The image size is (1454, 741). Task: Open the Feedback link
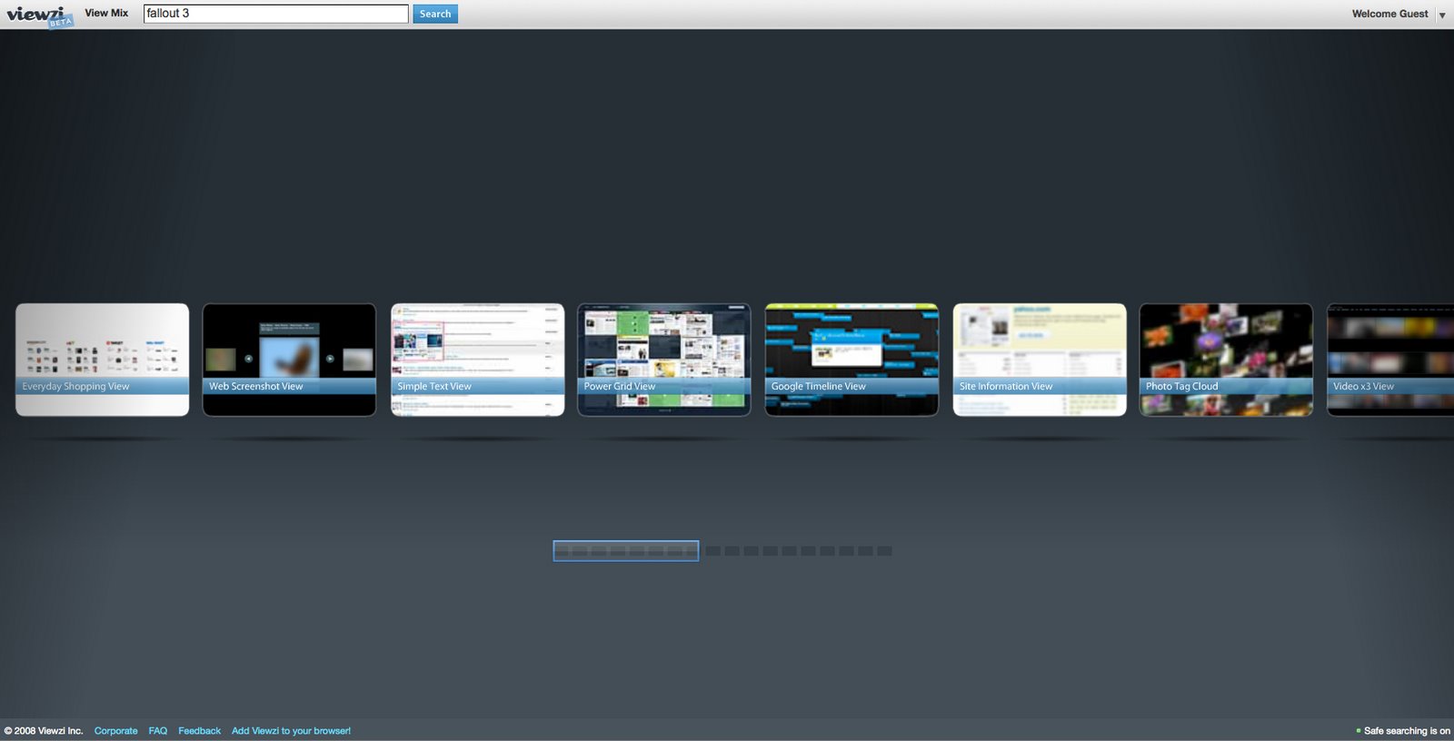tap(199, 731)
